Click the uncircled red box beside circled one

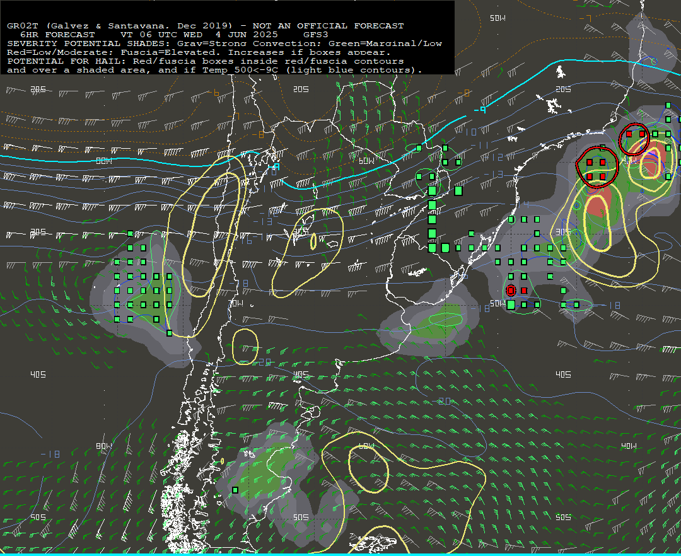(524, 291)
